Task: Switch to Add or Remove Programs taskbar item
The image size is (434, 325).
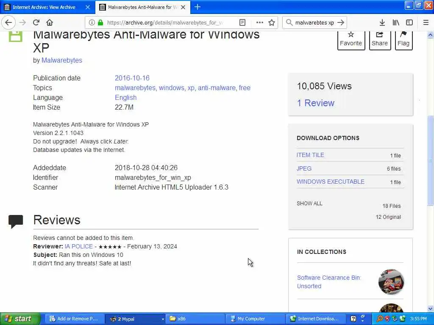Action: point(74,319)
